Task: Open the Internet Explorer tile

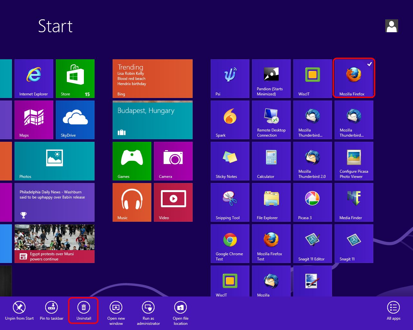Action: pos(34,79)
